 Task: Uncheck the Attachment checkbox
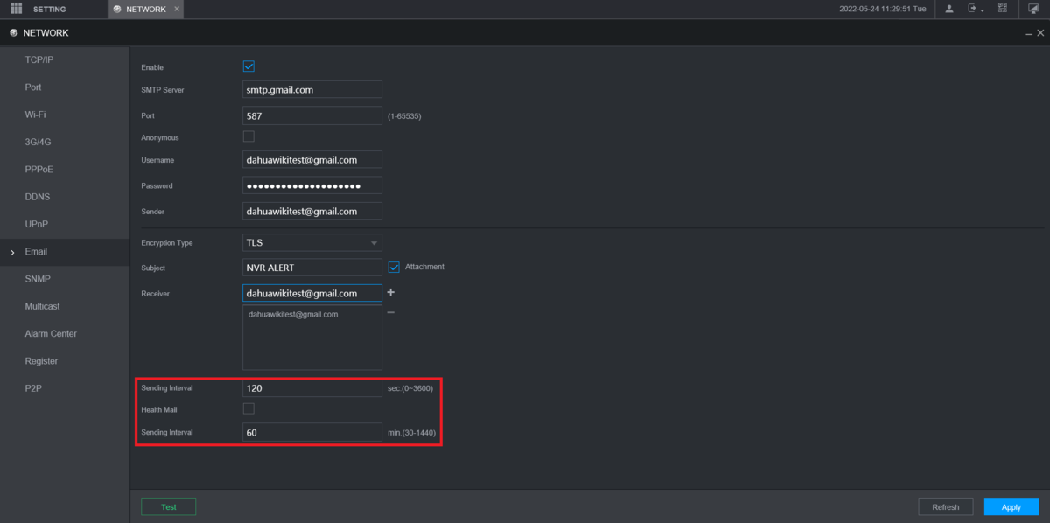(x=394, y=267)
